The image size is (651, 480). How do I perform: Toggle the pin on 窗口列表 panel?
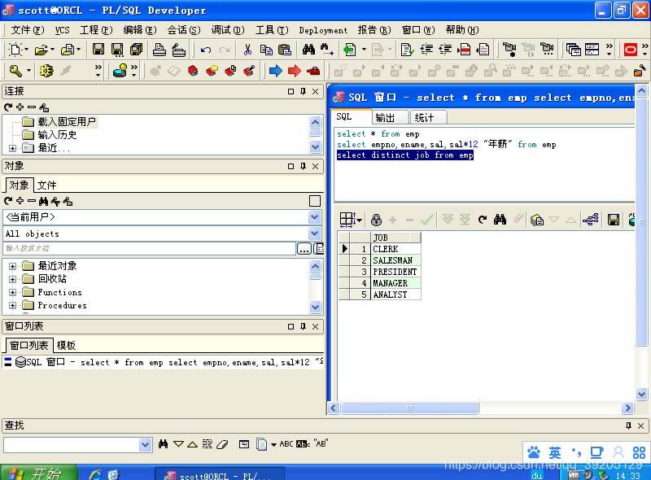303,326
